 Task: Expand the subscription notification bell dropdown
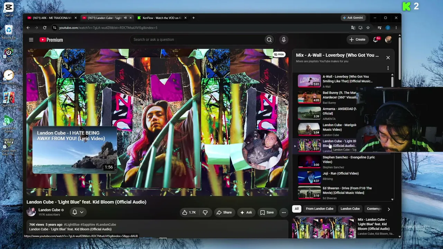click(x=78, y=212)
